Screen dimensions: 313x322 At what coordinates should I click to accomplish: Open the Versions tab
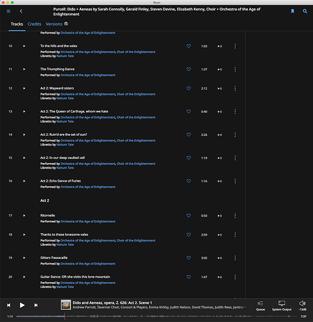click(54, 24)
